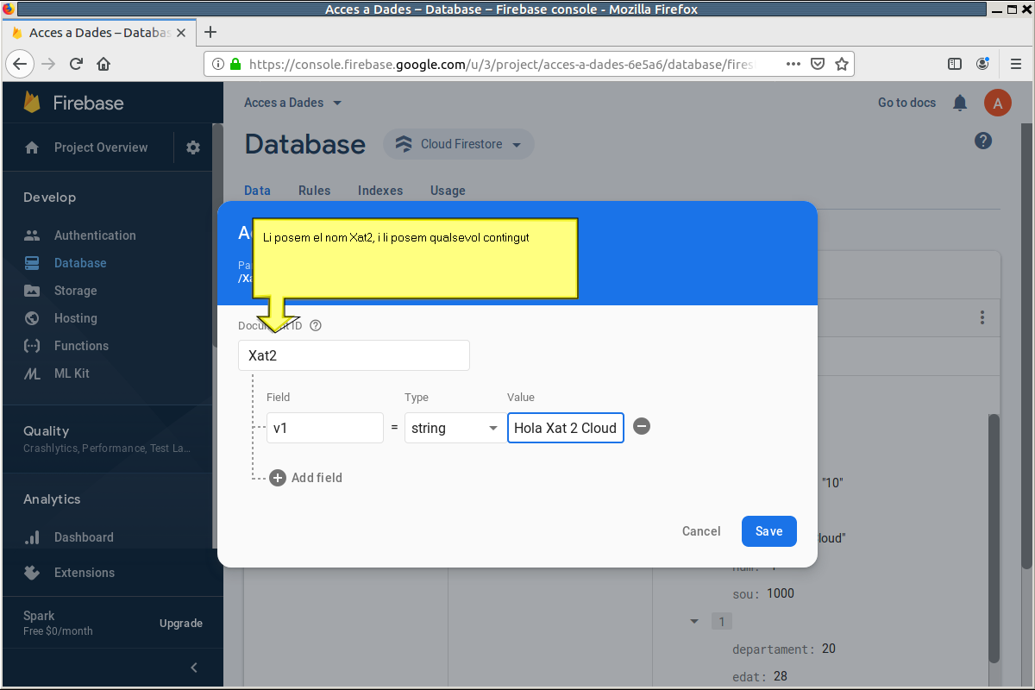Viewport: 1035px width, 690px height.
Task: Click the departament: 20 field
Action: pos(784,649)
